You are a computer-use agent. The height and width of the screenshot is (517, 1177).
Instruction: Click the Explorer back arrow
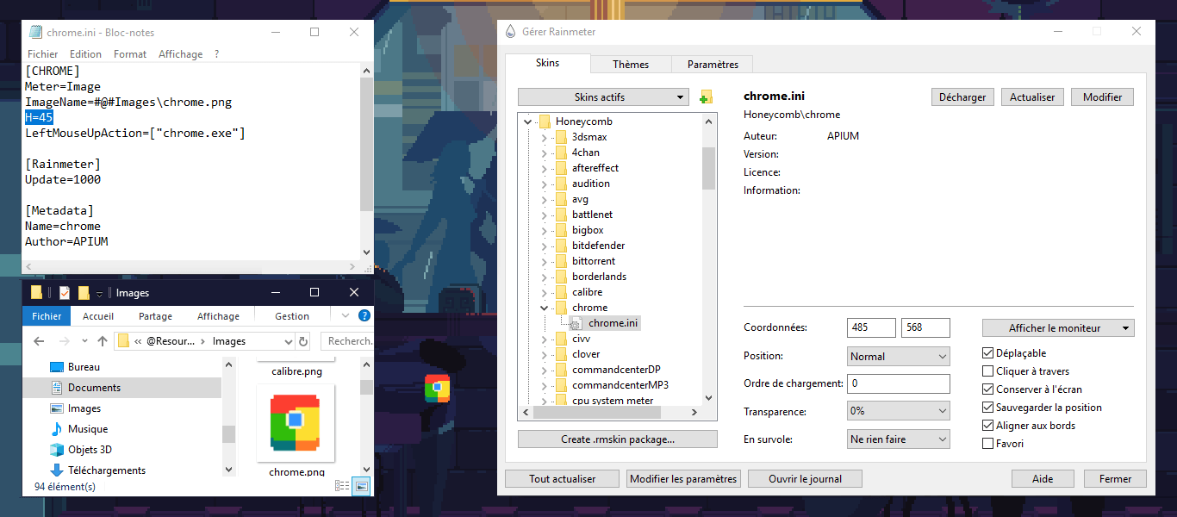39,341
